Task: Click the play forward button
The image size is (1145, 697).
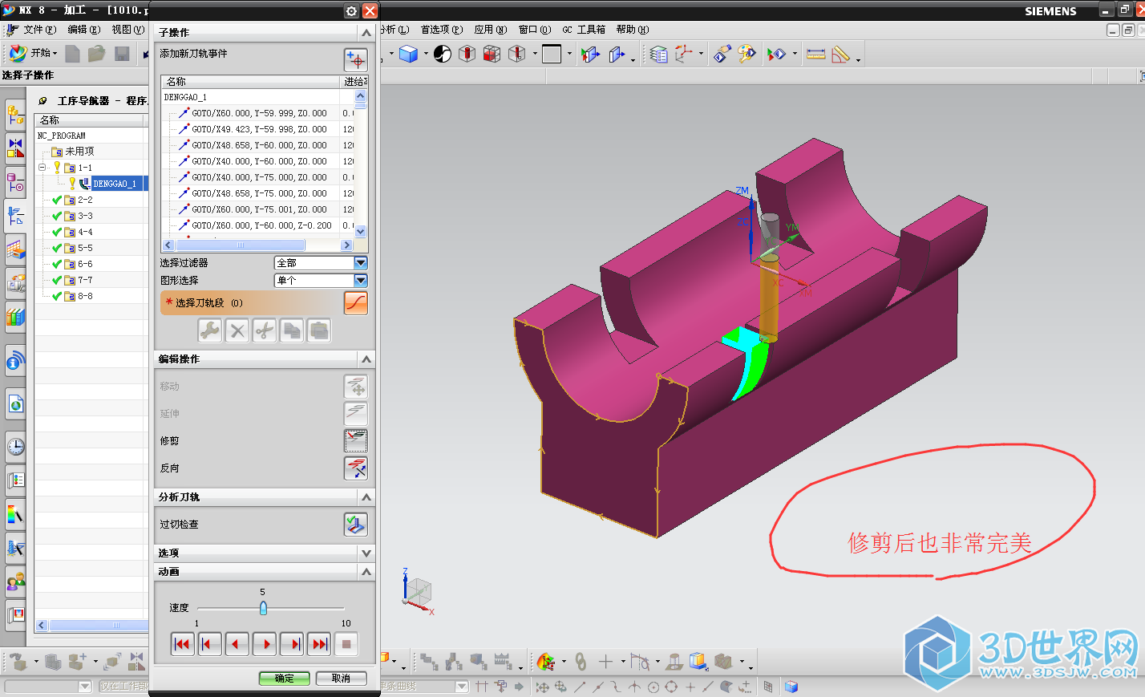Action: coord(265,644)
